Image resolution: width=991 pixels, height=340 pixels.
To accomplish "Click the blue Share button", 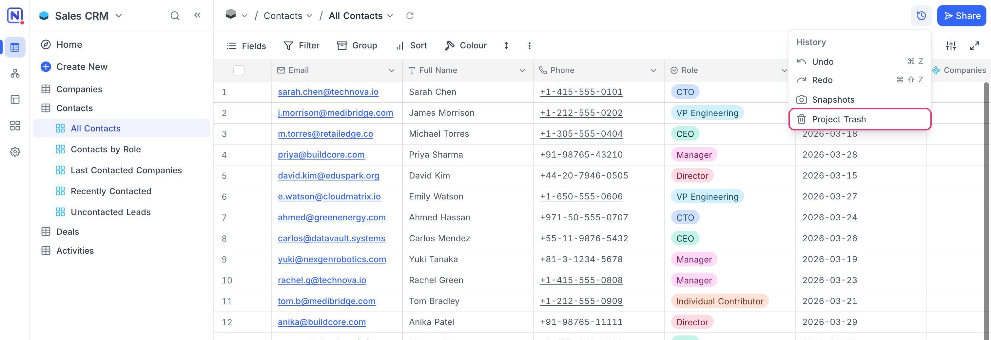I will point(962,16).
